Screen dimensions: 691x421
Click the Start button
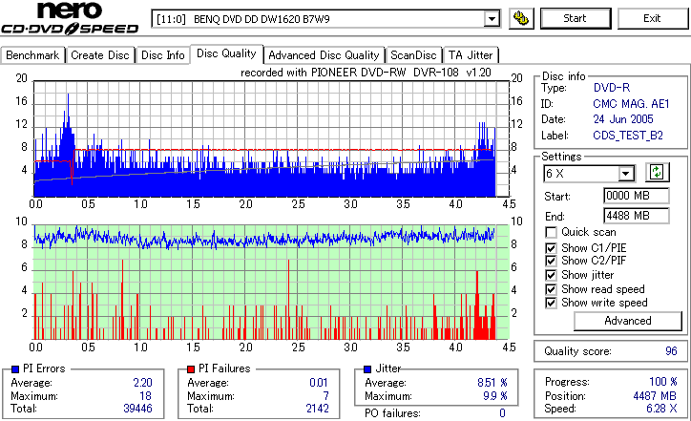tap(576, 18)
